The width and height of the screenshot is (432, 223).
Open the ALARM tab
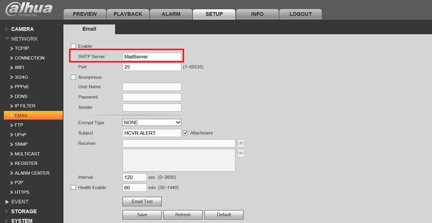[x=171, y=15]
